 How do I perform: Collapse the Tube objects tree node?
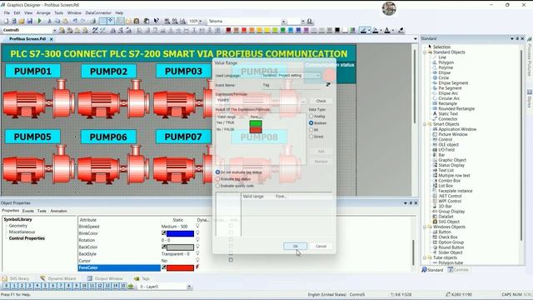pos(425,257)
